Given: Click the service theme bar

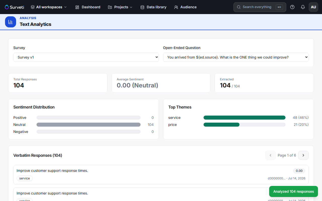Looking at the screenshot, I should tap(245, 118).
